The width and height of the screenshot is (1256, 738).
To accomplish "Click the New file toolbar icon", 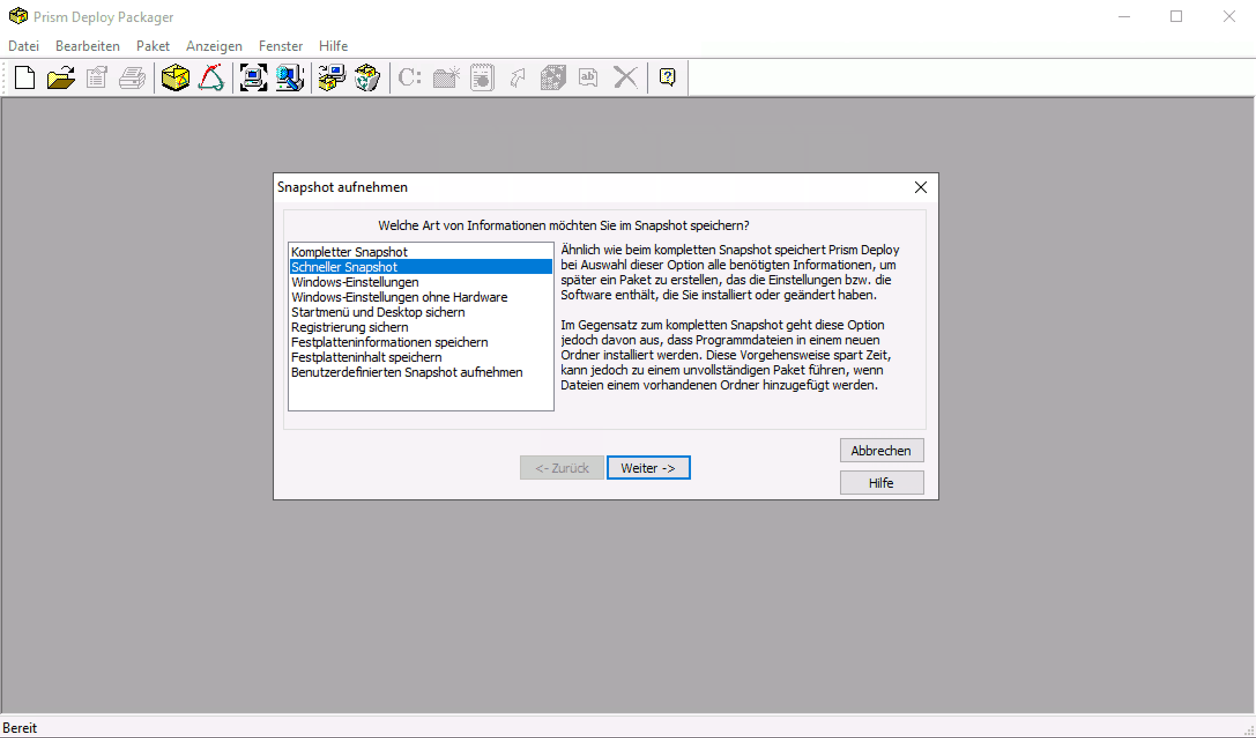I will (x=24, y=77).
